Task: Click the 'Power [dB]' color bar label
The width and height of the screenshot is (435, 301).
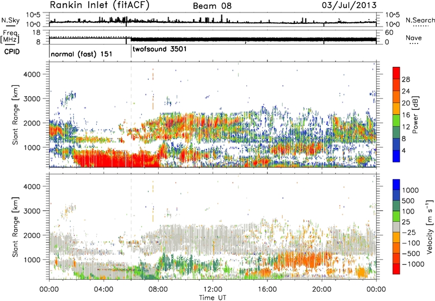Action: [x=415, y=115]
